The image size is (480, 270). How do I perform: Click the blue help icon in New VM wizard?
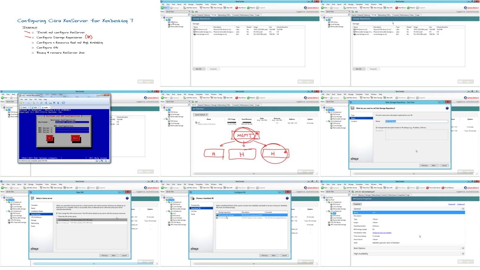tap(127, 198)
